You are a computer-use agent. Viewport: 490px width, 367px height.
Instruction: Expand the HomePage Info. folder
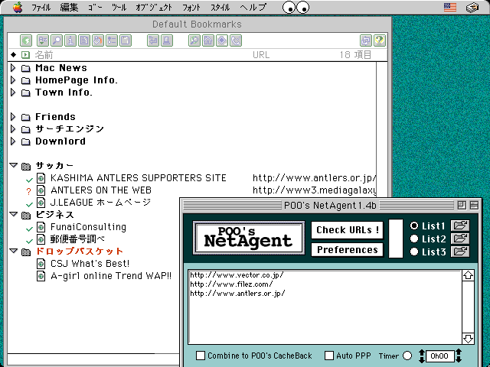pos(13,80)
